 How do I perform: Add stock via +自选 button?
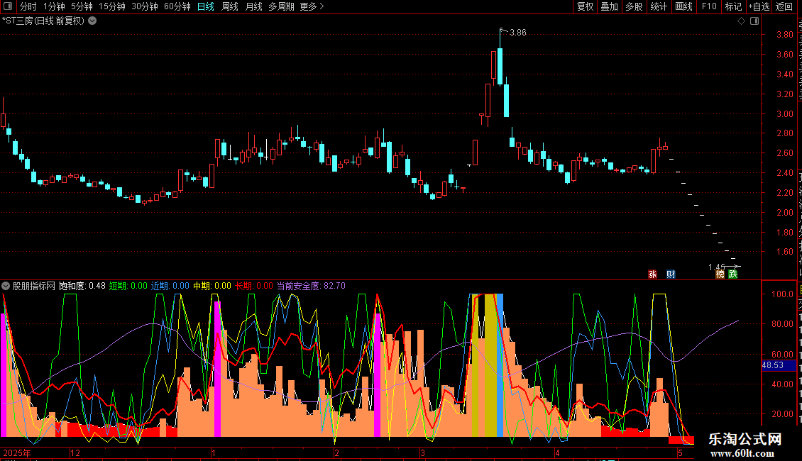click(759, 6)
